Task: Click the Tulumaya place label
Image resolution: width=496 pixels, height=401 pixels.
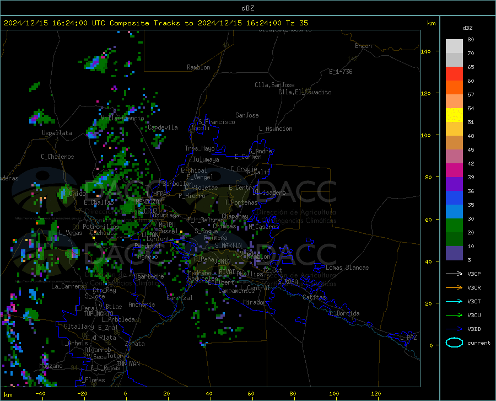Action: point(206,159)
